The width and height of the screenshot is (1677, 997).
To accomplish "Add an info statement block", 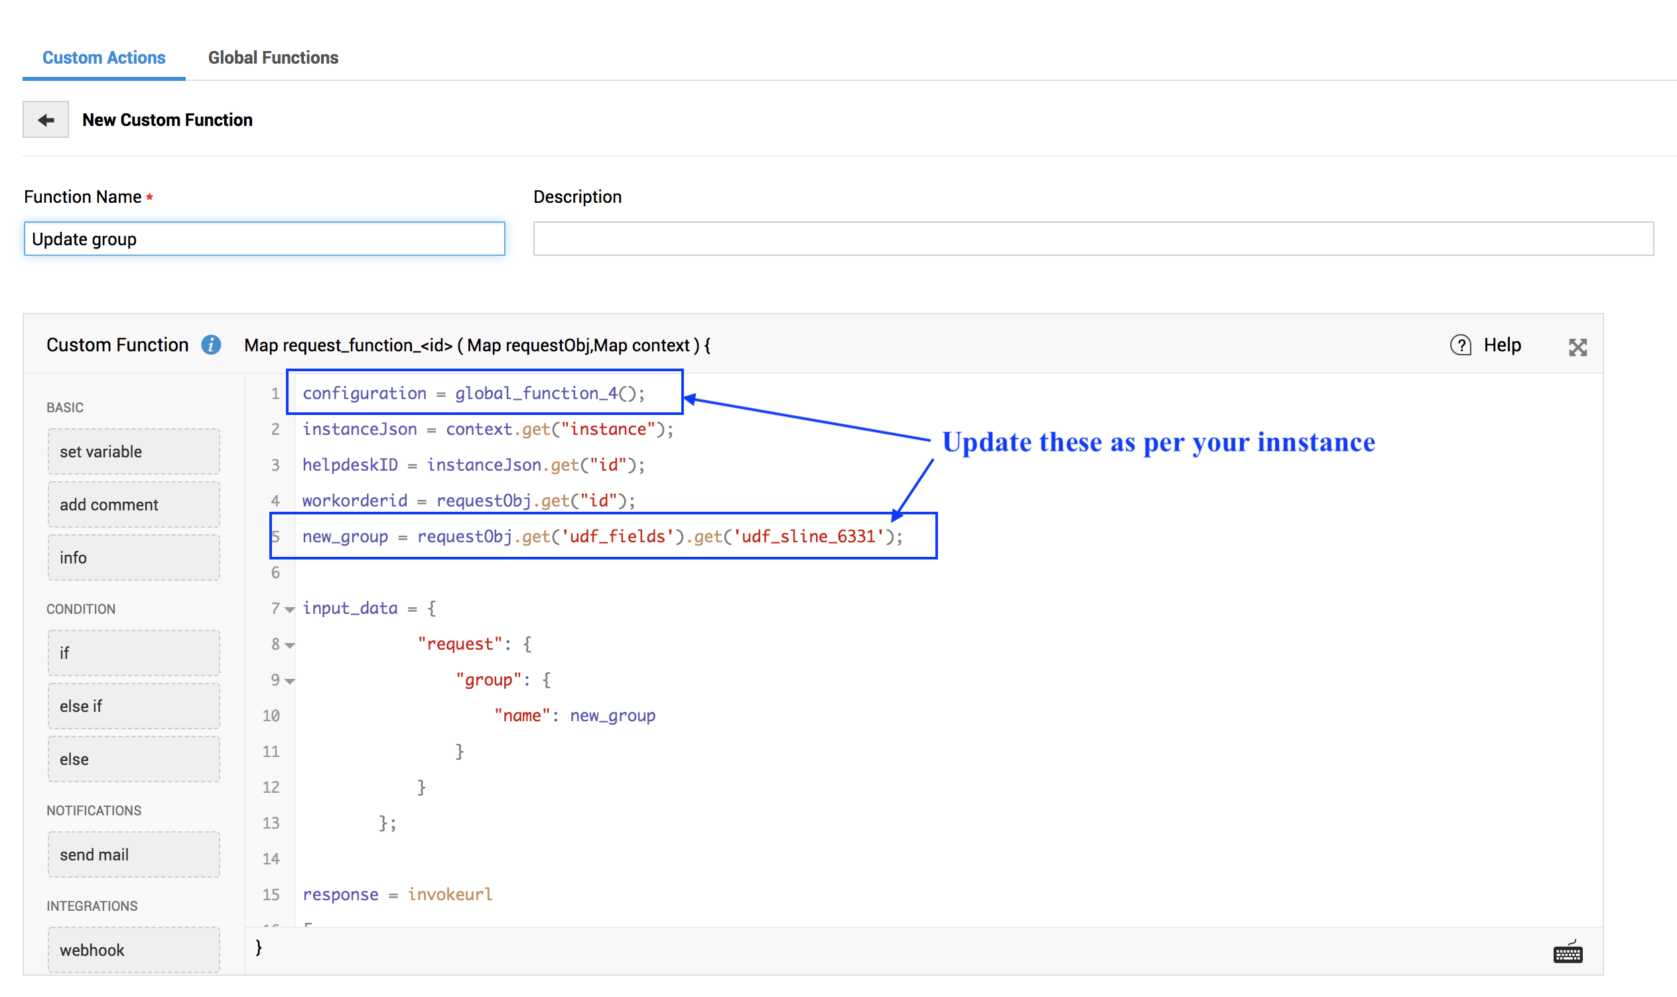I will point(133,557).
